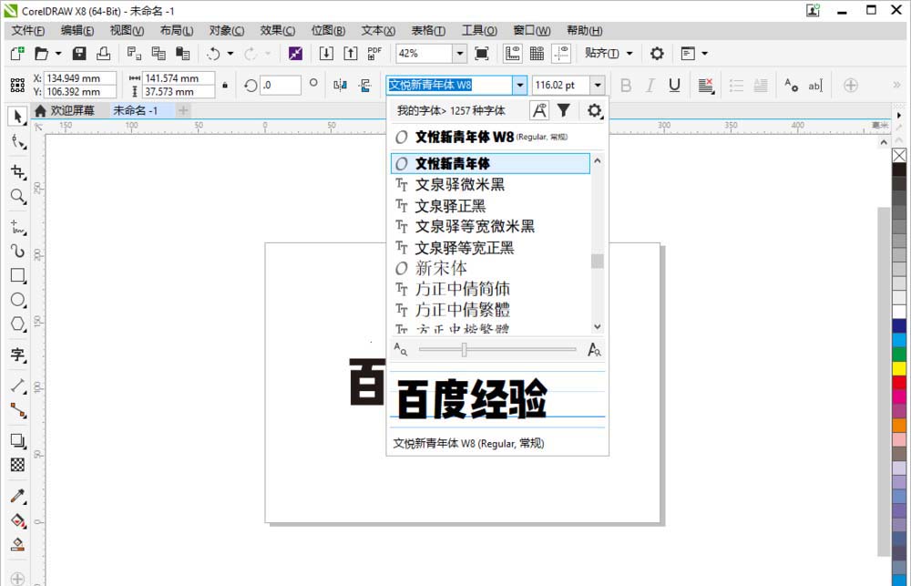911x586 pixels.
Task: Select the Text tool in the toolbox
Action: pyautogui.click(x=16, y=354)
